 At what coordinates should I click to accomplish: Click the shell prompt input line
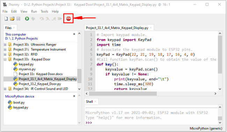[x=151, y=123]
